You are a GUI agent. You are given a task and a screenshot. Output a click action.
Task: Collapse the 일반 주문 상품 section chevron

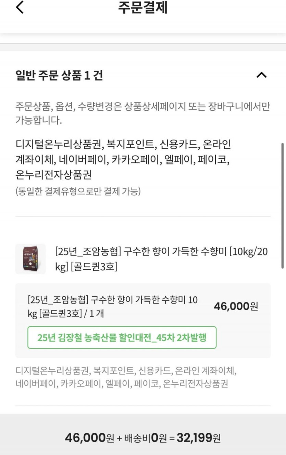click(x=261, y=75)
